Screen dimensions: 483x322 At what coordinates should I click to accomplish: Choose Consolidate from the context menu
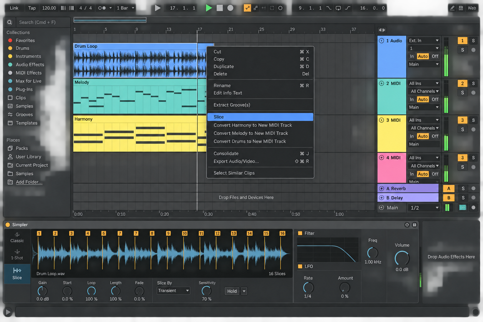point(260,153)
